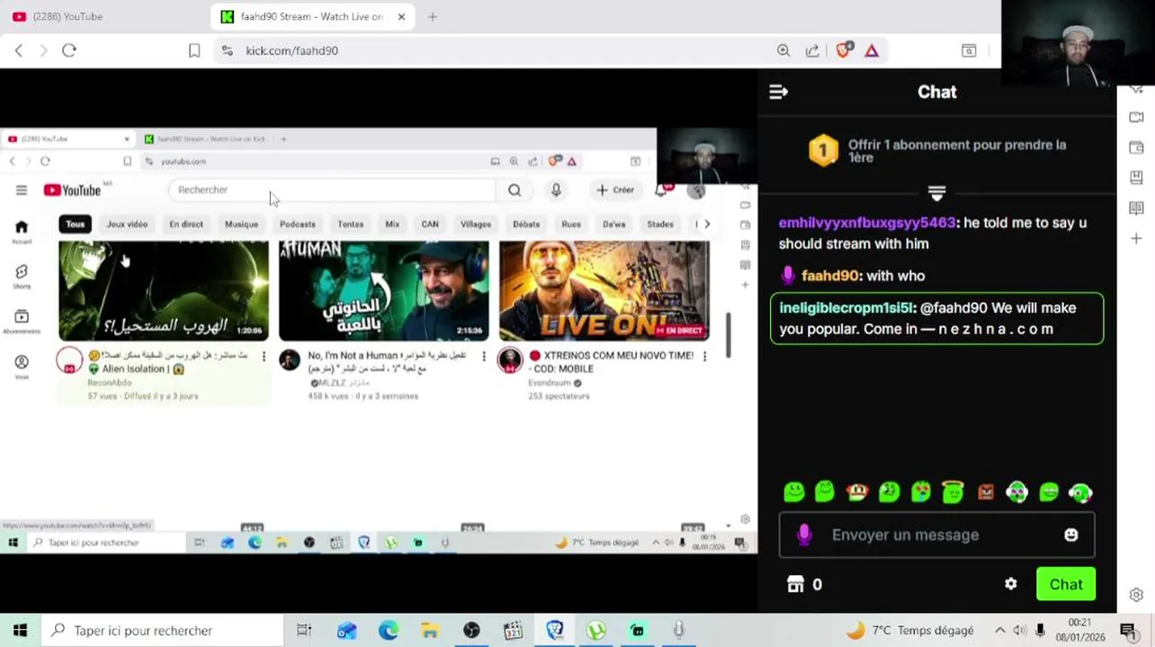Select the Podcasts filter chip

[298, 224]
